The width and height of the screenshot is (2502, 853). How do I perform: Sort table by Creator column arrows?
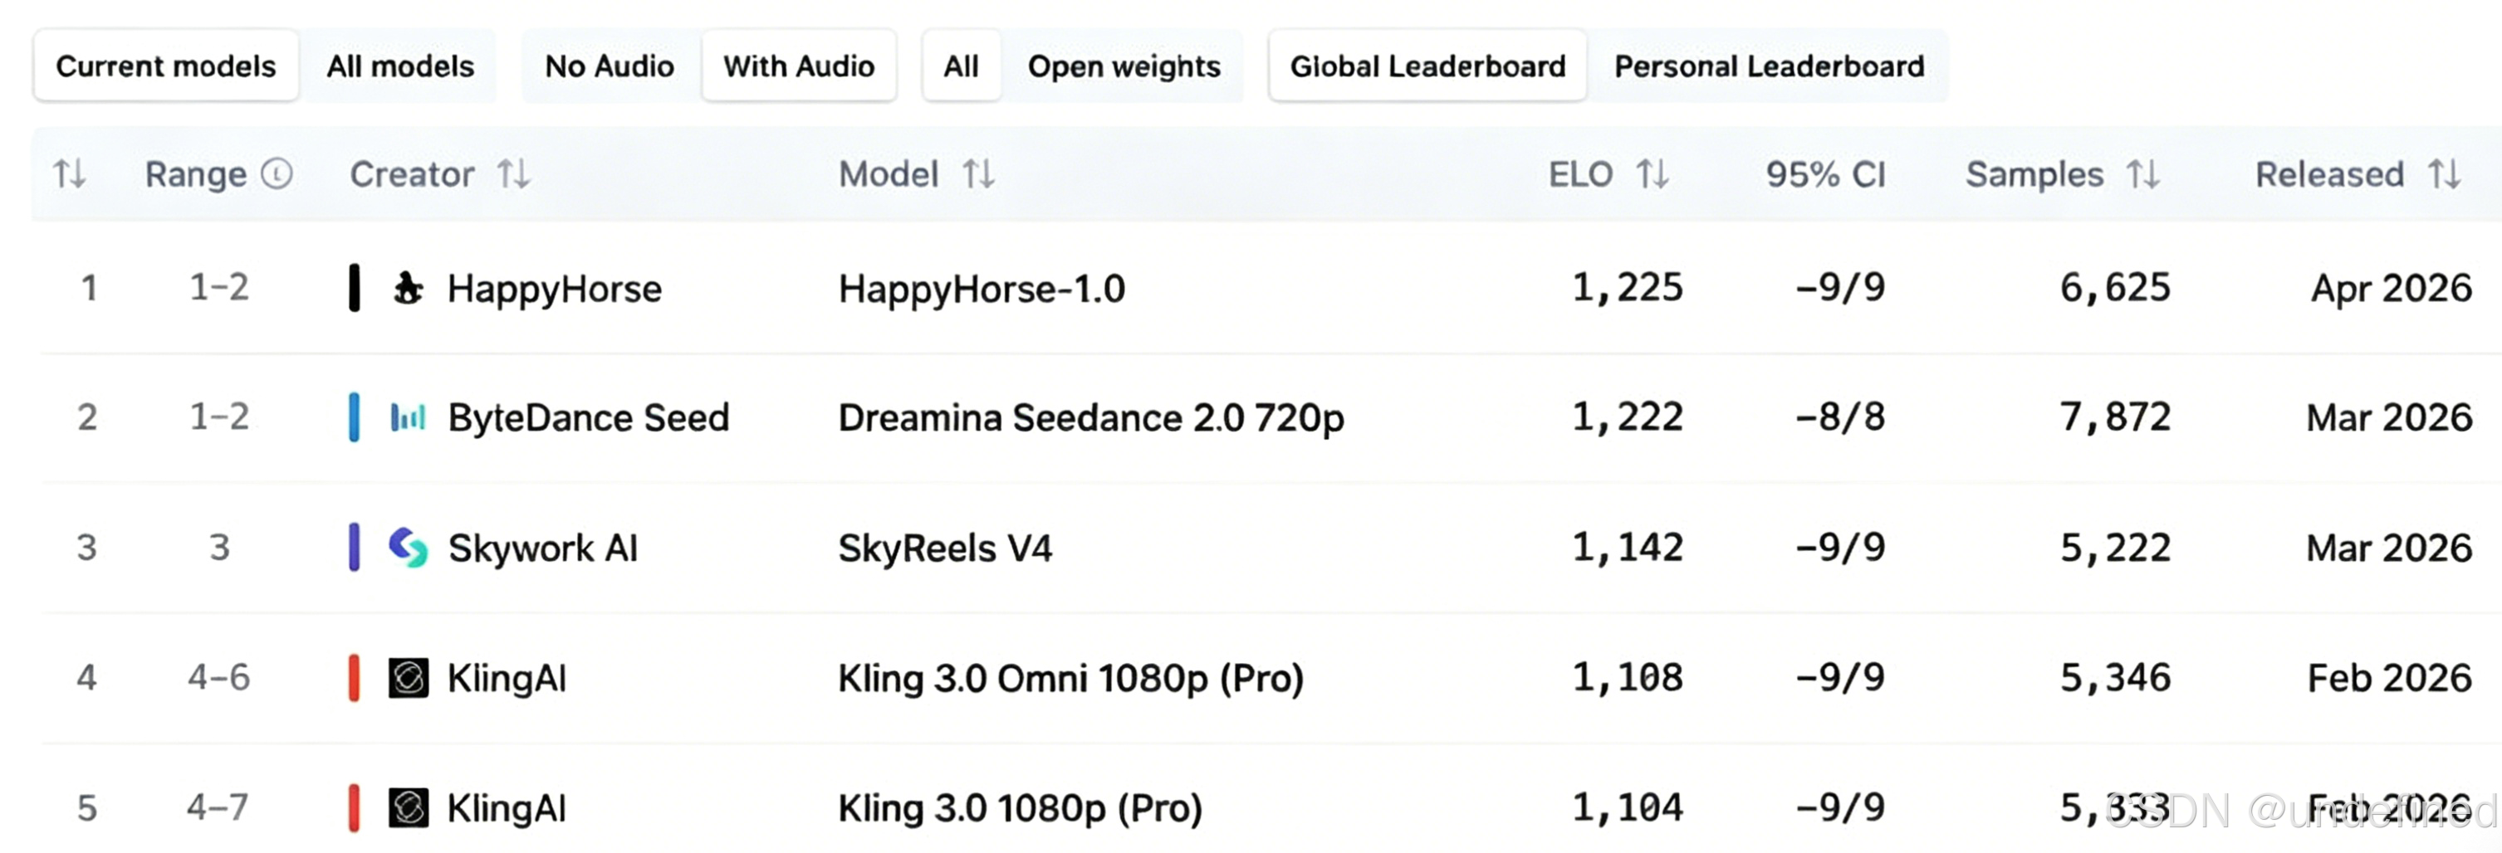coord(514,175)
